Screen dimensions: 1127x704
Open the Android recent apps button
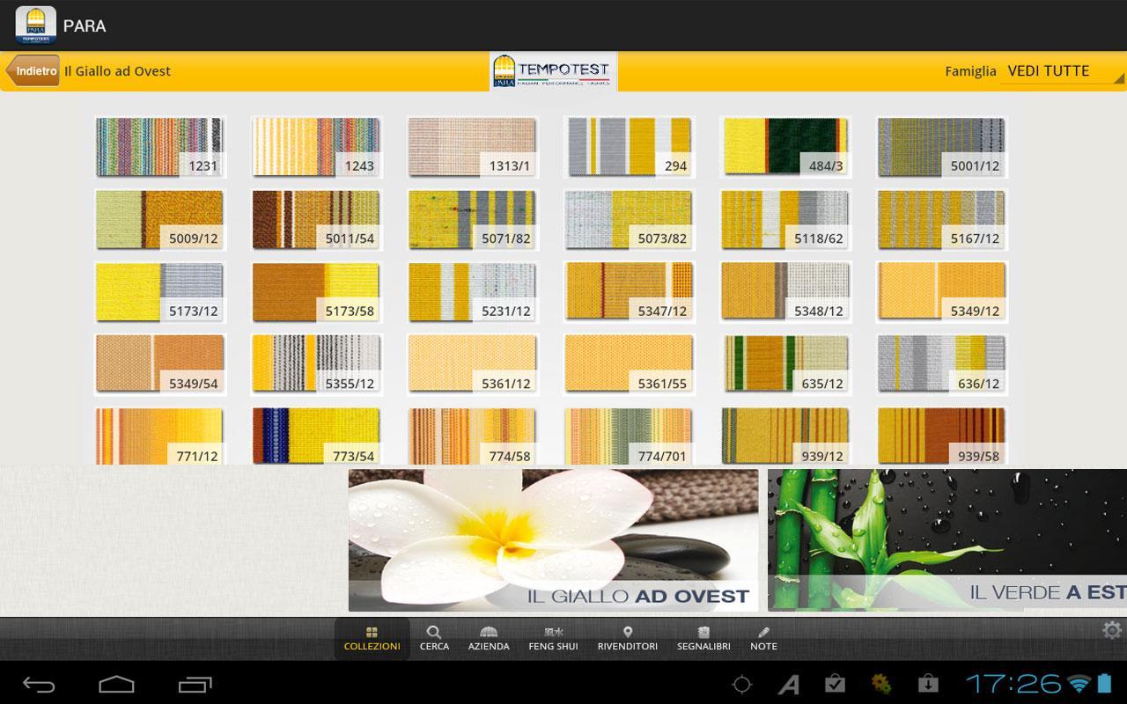[195, 684]
